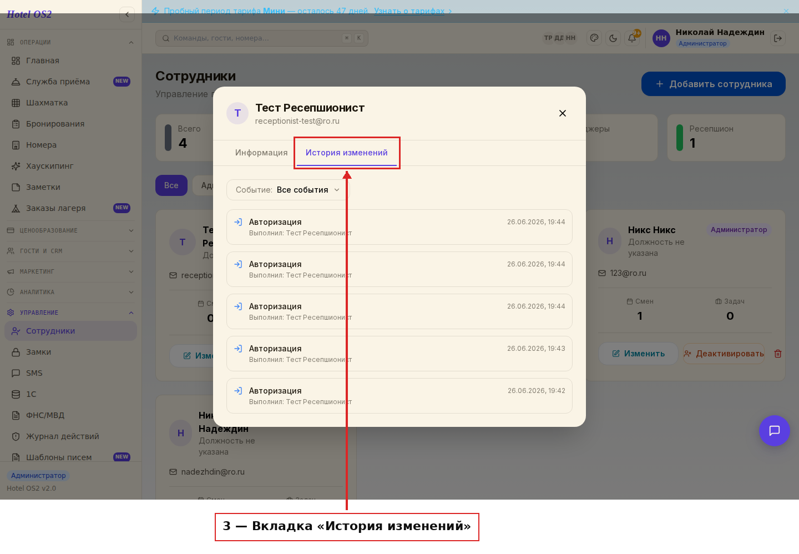Follow the Узнать о тарифах link

click(409, 11)
